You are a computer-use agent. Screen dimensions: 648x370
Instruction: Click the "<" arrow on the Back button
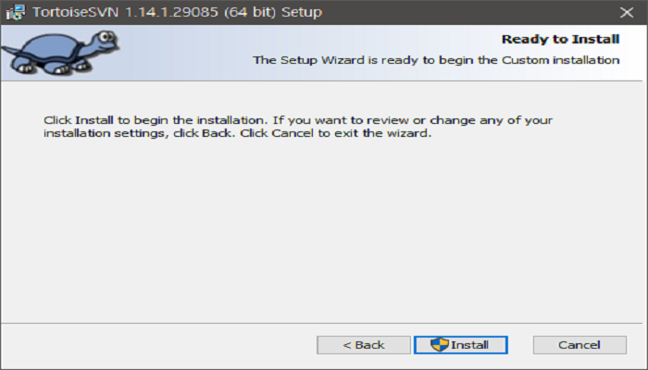346,345
